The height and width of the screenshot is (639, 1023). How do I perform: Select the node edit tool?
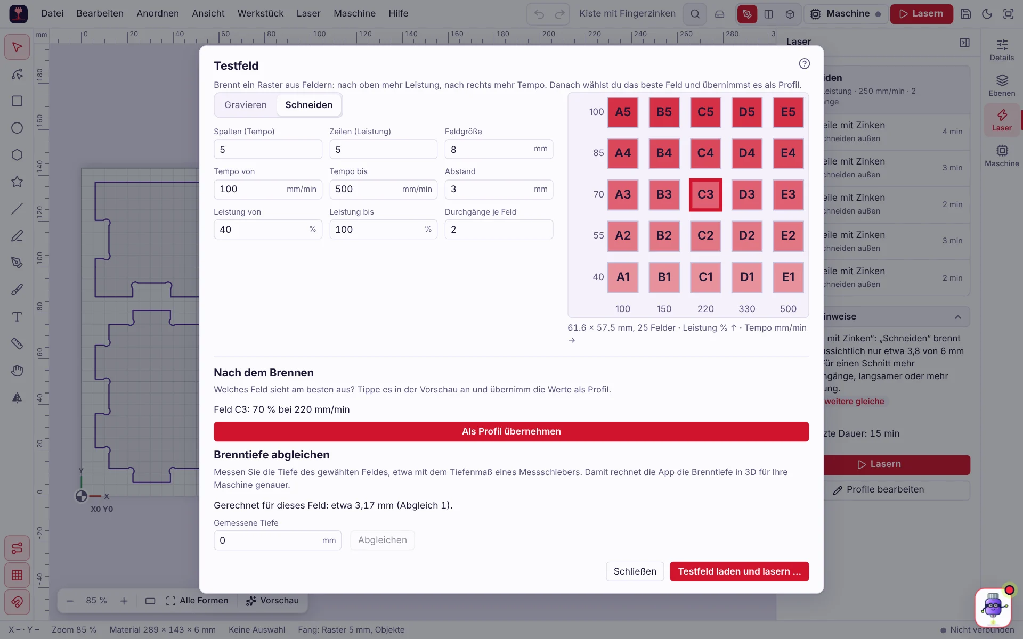(x=17, y=74)
